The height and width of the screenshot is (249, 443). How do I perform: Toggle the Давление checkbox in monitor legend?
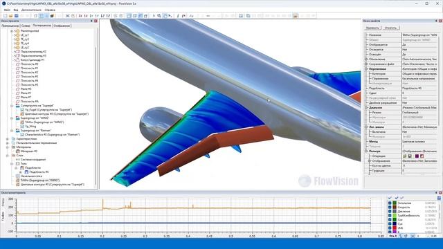tap(390, 211)
